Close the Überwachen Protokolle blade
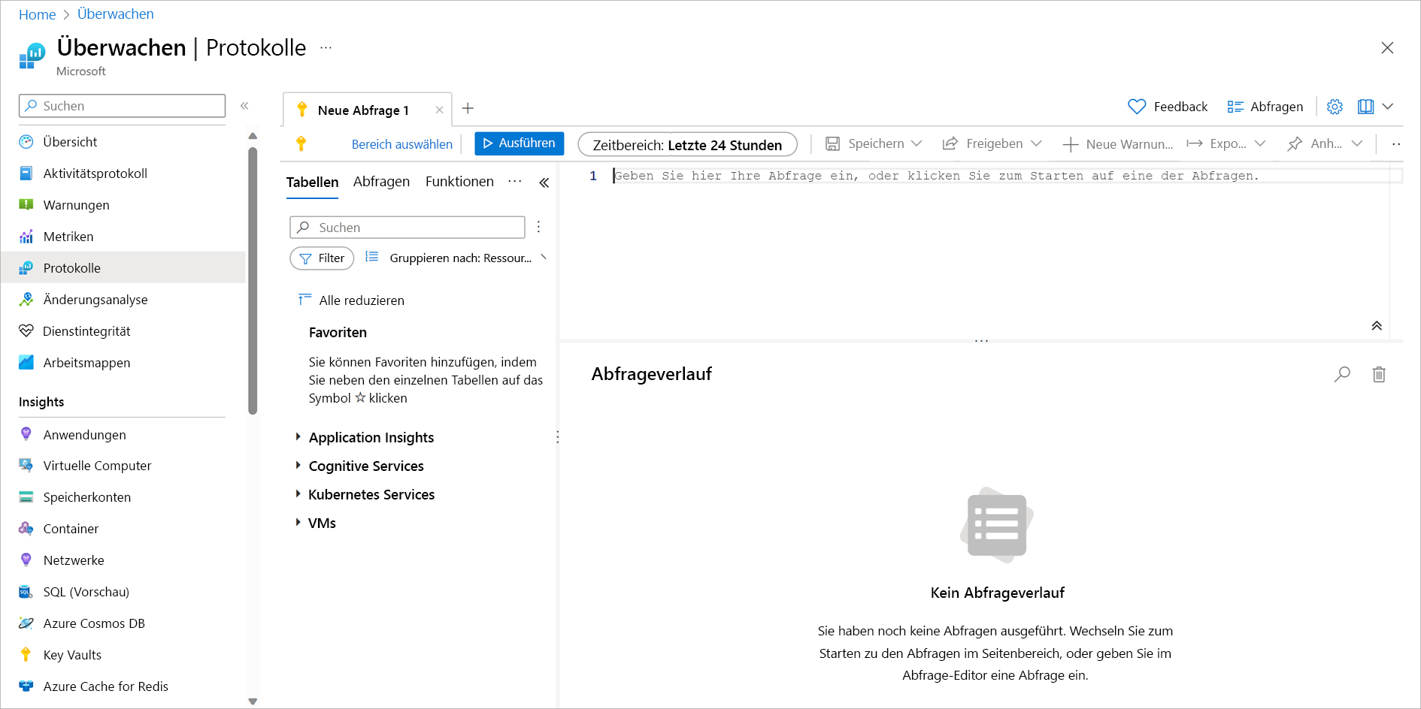This screenshot has height=709, width=1421. [x=1387, y=48]
